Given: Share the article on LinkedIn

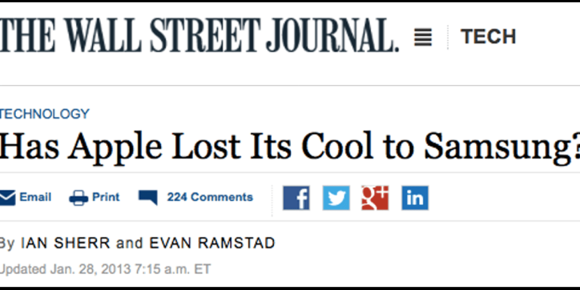Looking at the screenshot, I should [x=414, y=198].
